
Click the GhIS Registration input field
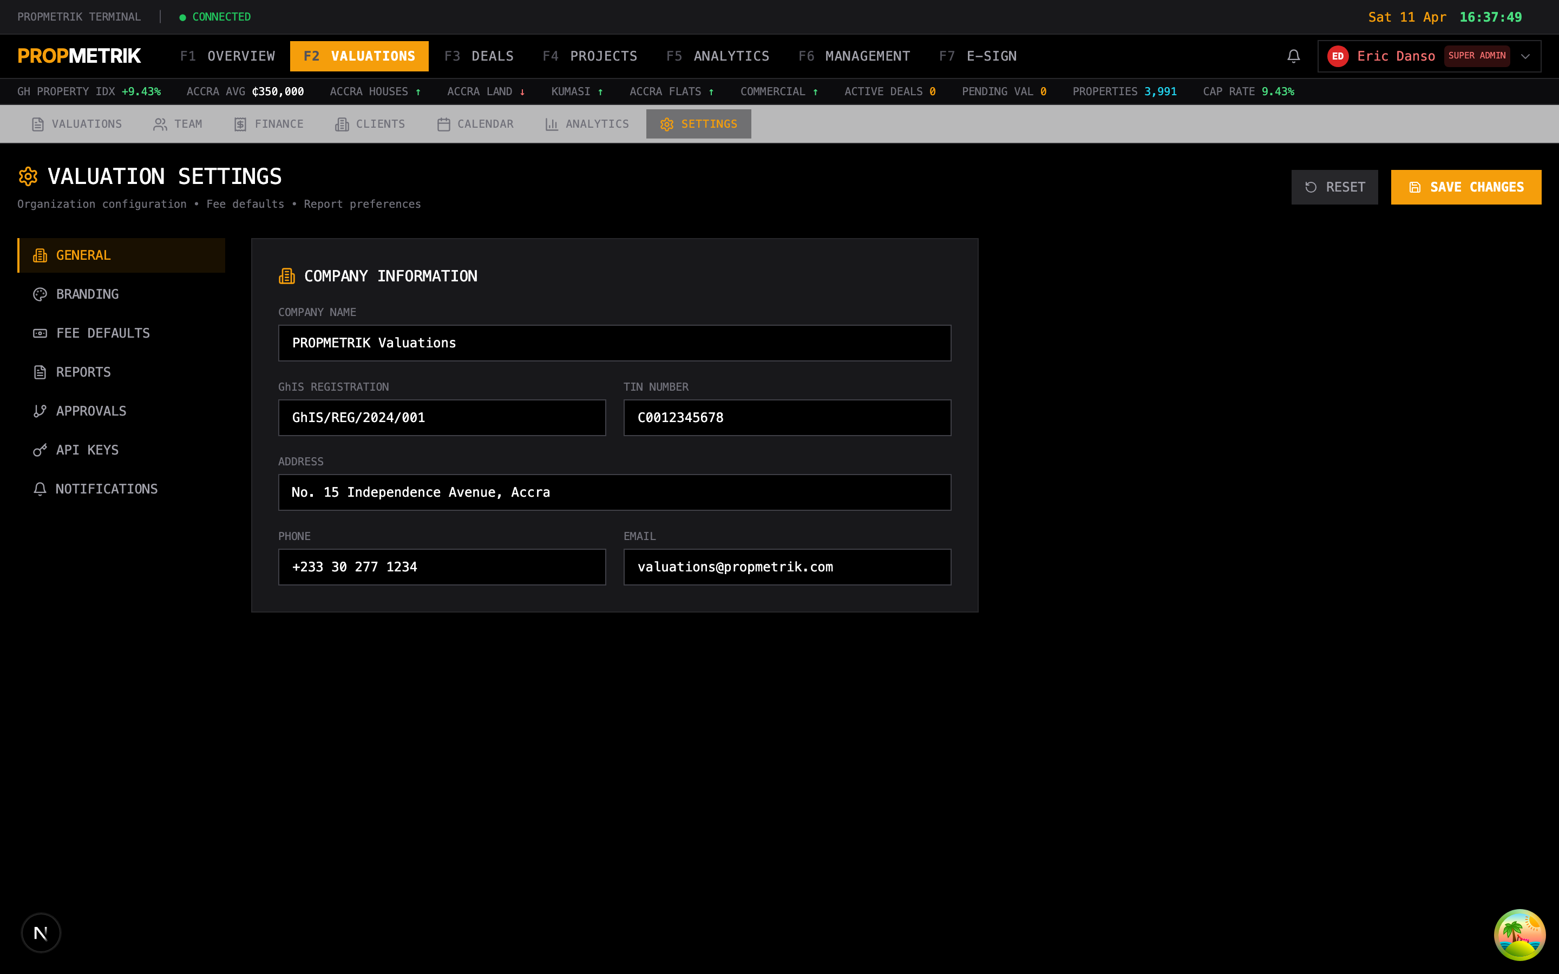(x=442, y=418)
